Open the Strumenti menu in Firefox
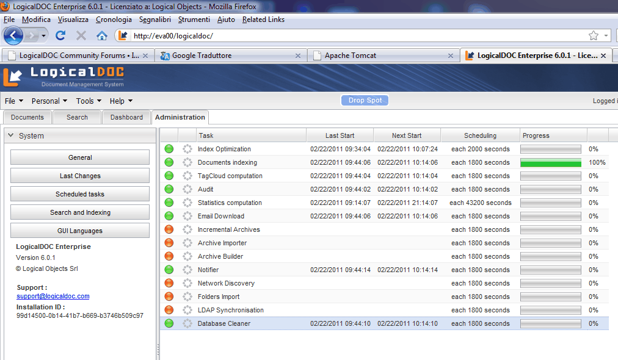The height and width of the screenshot is (360, 618). coord(194,20)
